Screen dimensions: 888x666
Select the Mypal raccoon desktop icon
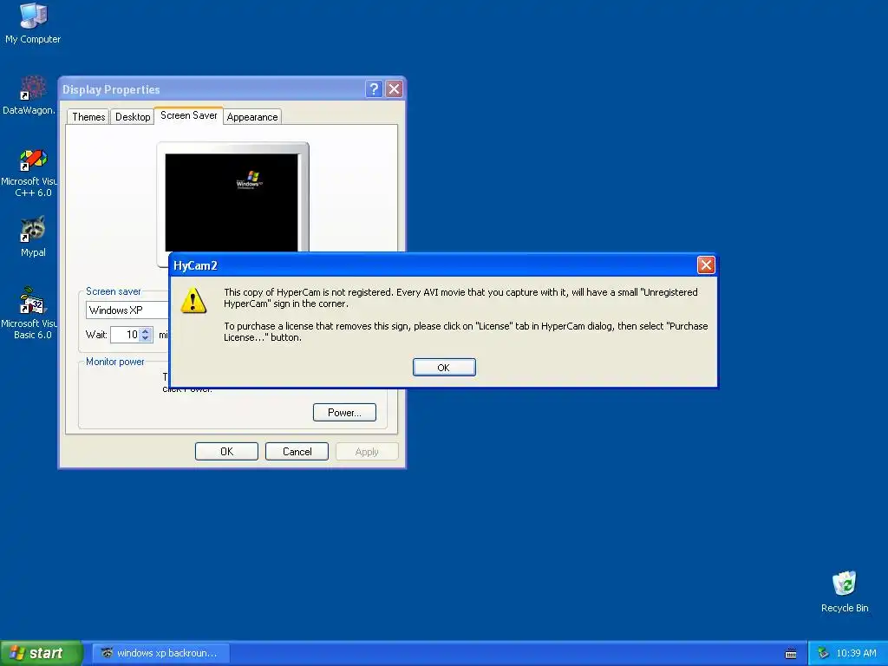33,236
